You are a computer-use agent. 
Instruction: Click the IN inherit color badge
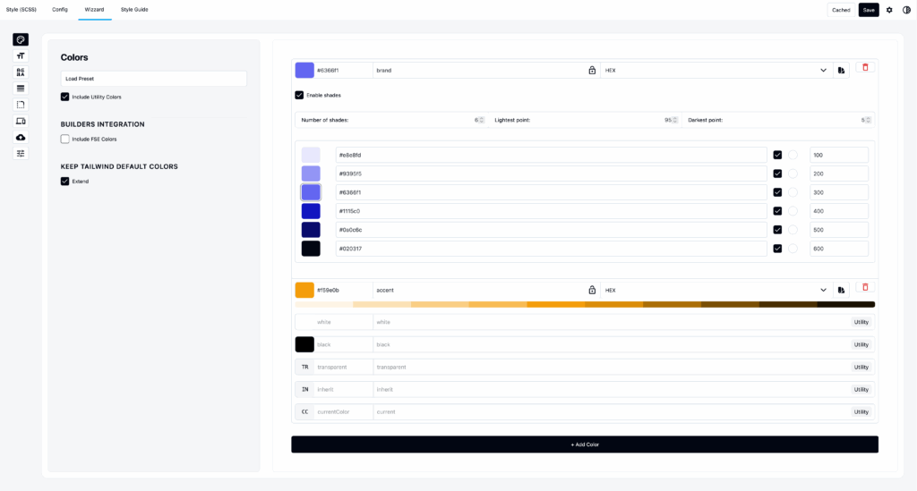(x=304, y=389)
